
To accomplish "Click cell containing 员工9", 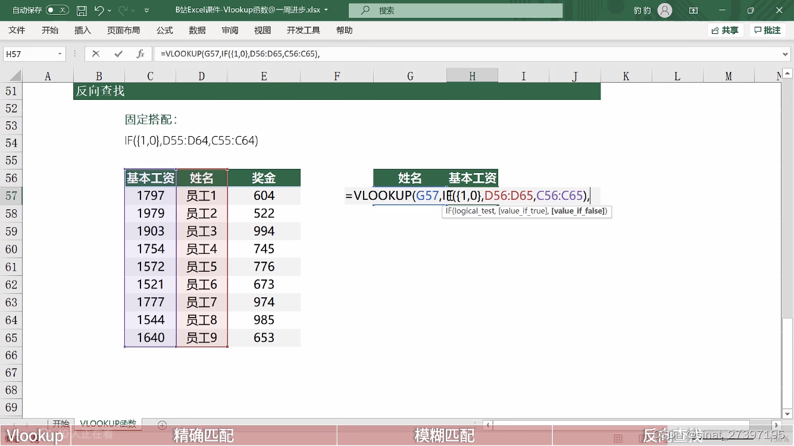I will point(202,338).
